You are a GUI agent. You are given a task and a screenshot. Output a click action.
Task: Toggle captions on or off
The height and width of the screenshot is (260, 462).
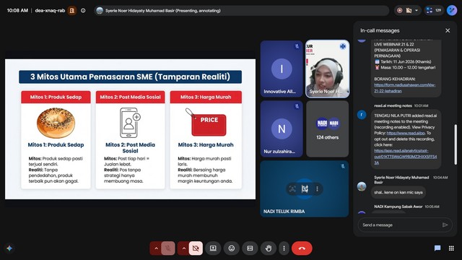coord(250,248)
